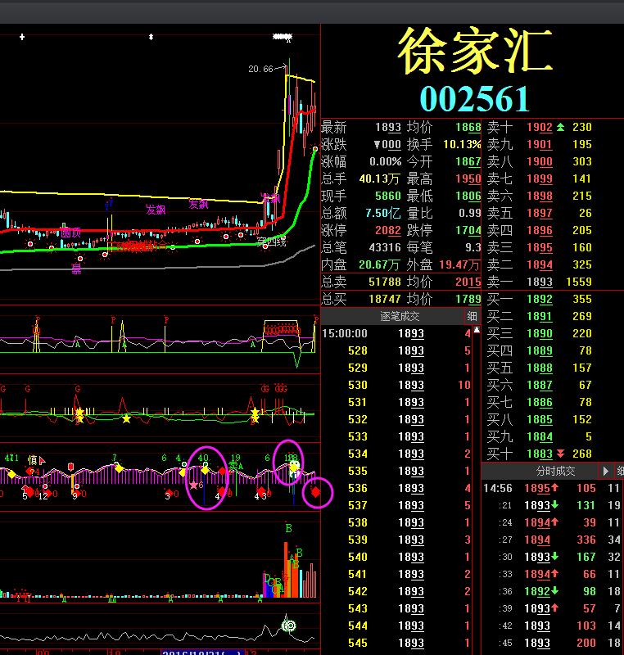The image size is (624, 655).
Task: Select the :27 time-sales row with volume 336
Action: point(552,540)
